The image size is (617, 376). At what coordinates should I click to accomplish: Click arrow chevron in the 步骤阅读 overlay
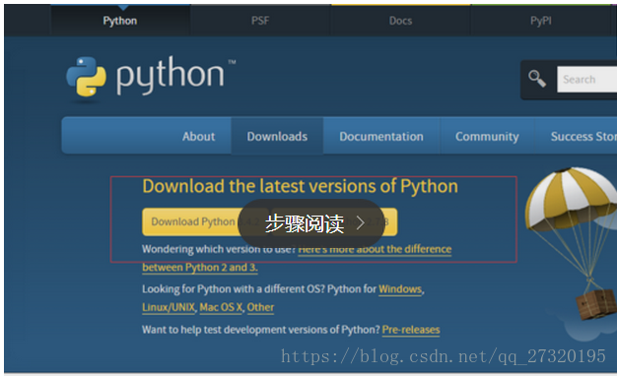tap(361, 222)
